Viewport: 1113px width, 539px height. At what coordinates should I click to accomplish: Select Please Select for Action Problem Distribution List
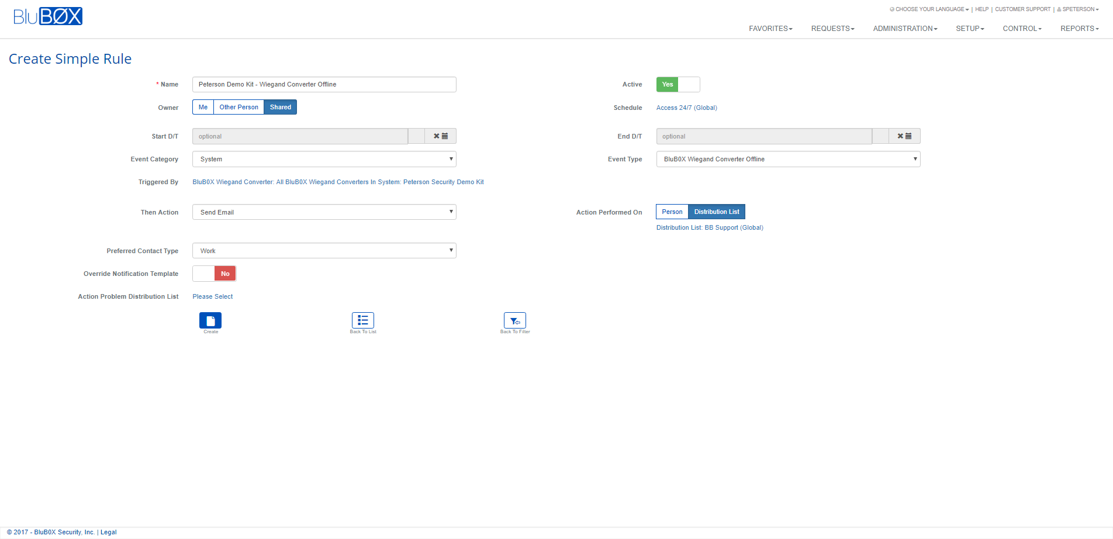tap(212, 296)
